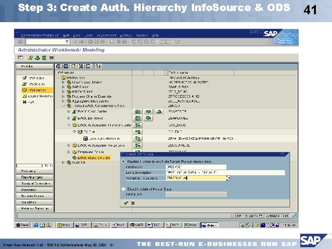The height and width of the screenshot is (249, 332).
Task: Click the green icon in the Authorization Hierarchy Data row
Action: [137, 125]
